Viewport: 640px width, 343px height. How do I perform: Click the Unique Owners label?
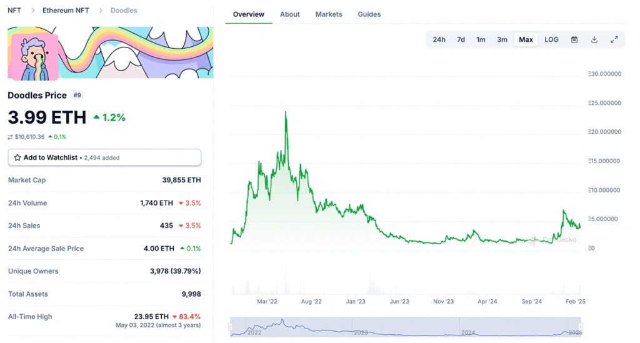click(33, 271)
